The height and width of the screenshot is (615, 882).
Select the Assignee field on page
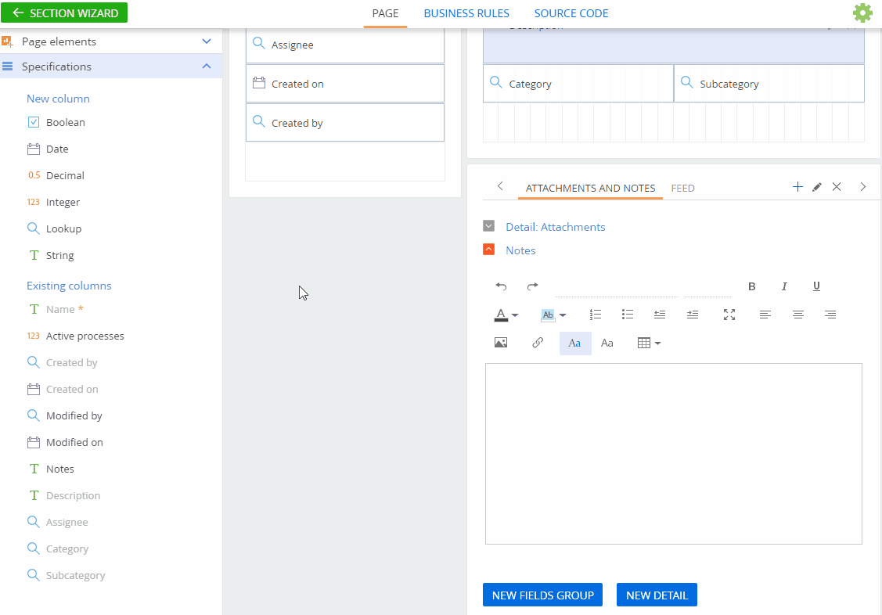pos(345,45)
